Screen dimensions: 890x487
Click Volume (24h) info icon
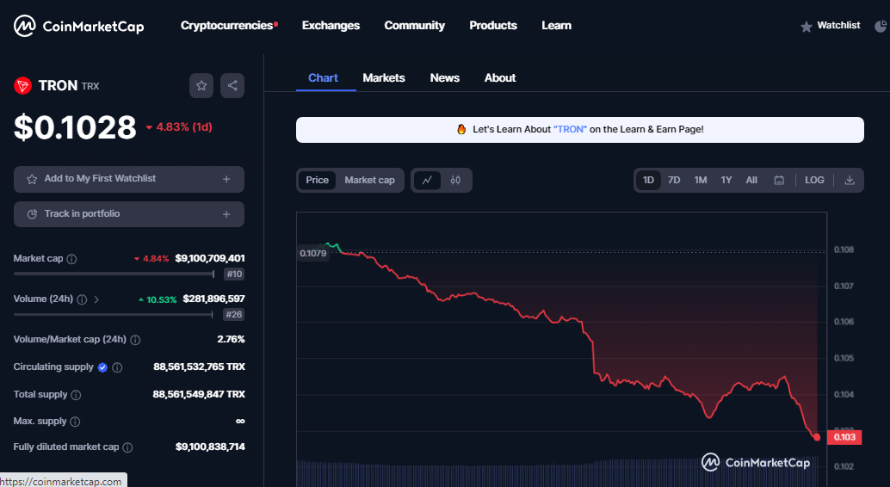tap(82, 299)
